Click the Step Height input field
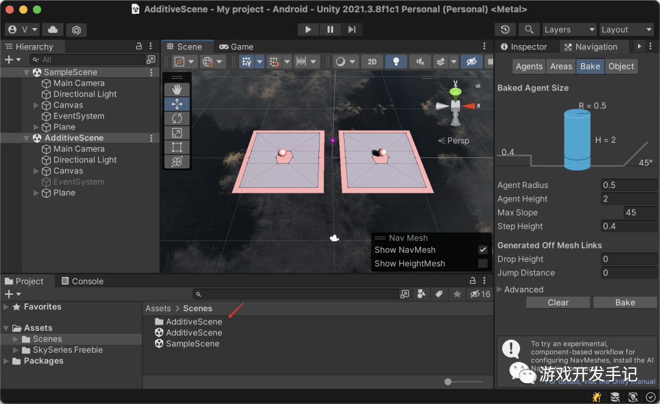 [x=629, y=226]
